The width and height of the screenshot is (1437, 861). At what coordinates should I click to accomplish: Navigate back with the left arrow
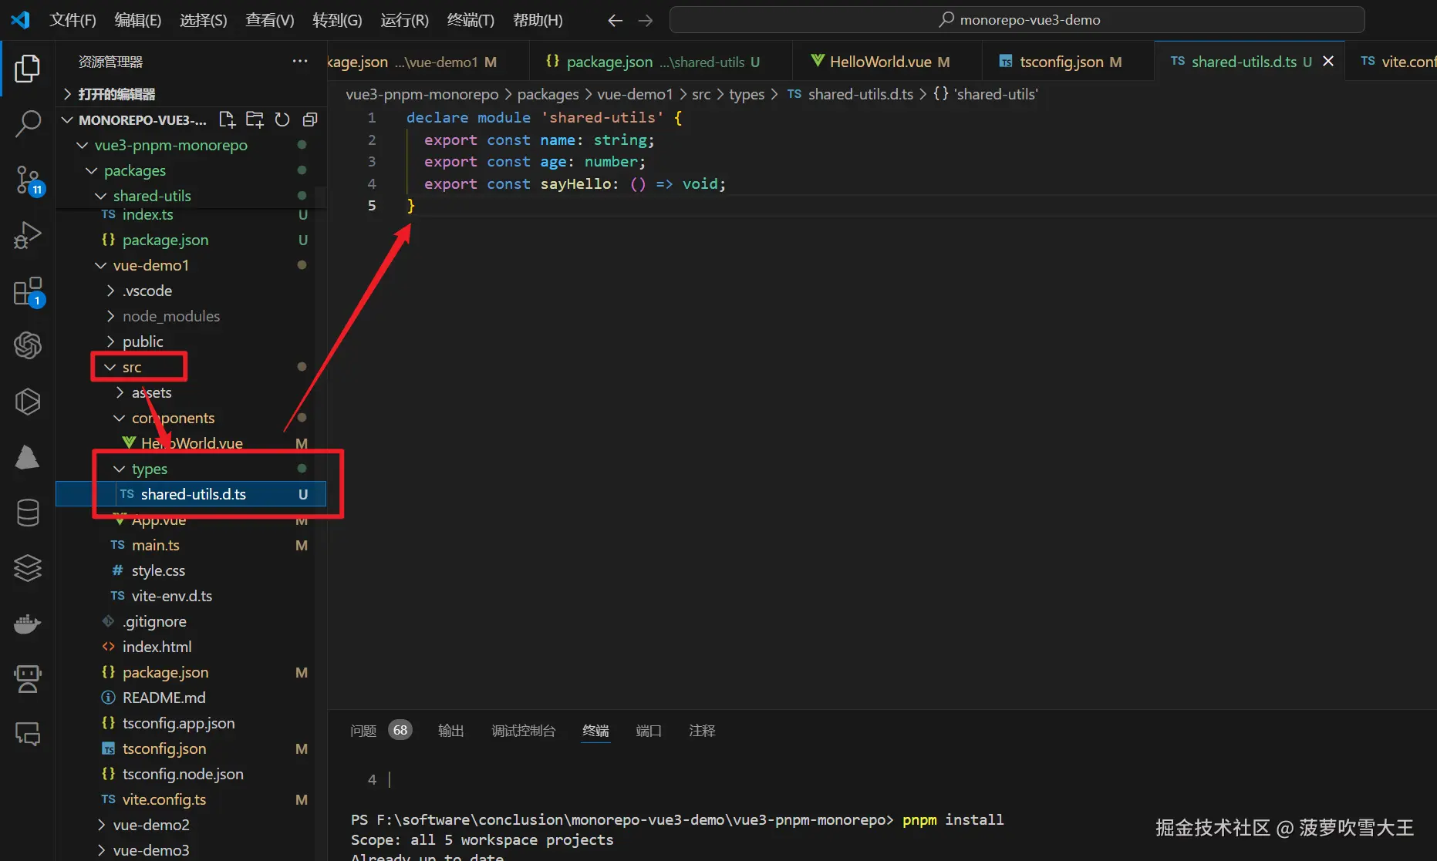[x=615, y=21]
